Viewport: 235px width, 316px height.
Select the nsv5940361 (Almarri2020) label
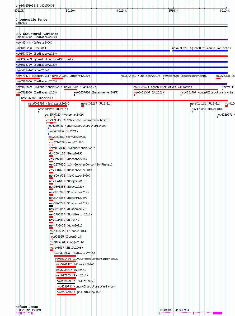(x=71, y=76)
